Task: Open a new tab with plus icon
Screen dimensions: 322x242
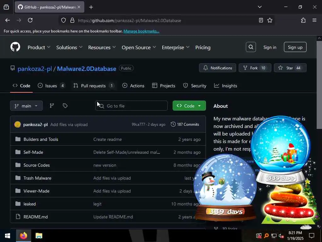Action: click(x=91, y=7)
